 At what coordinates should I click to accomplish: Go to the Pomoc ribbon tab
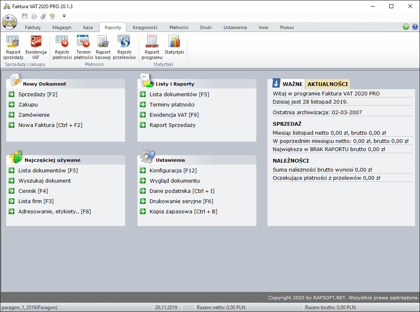pos(287,27)
